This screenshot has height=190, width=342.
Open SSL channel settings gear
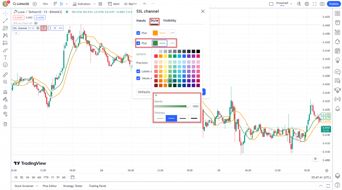tap(44, 28)
